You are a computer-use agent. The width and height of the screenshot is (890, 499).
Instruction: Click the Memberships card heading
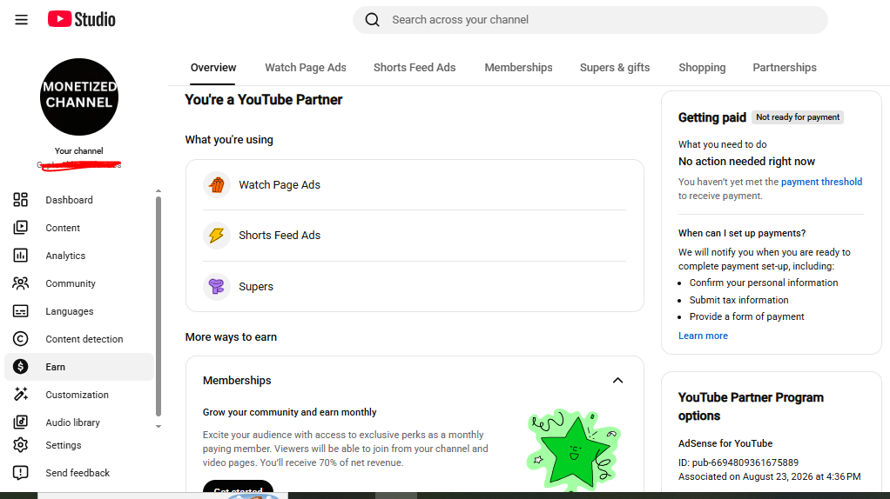(x=237, y=381)
